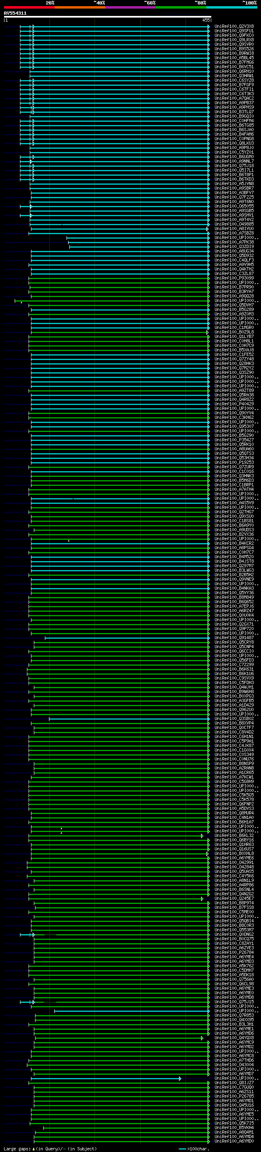Screen dimensions: 261x1152
Task: Select hit UniRef100_Q5DVH7
Action: (x=234, y=305)
